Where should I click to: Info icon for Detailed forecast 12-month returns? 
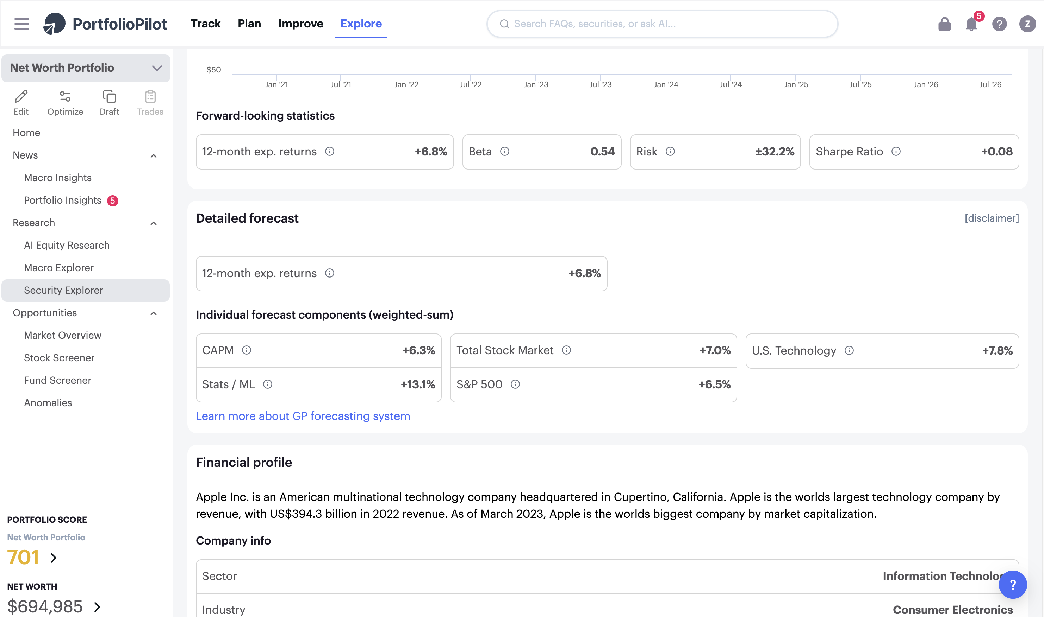(330, 273)
